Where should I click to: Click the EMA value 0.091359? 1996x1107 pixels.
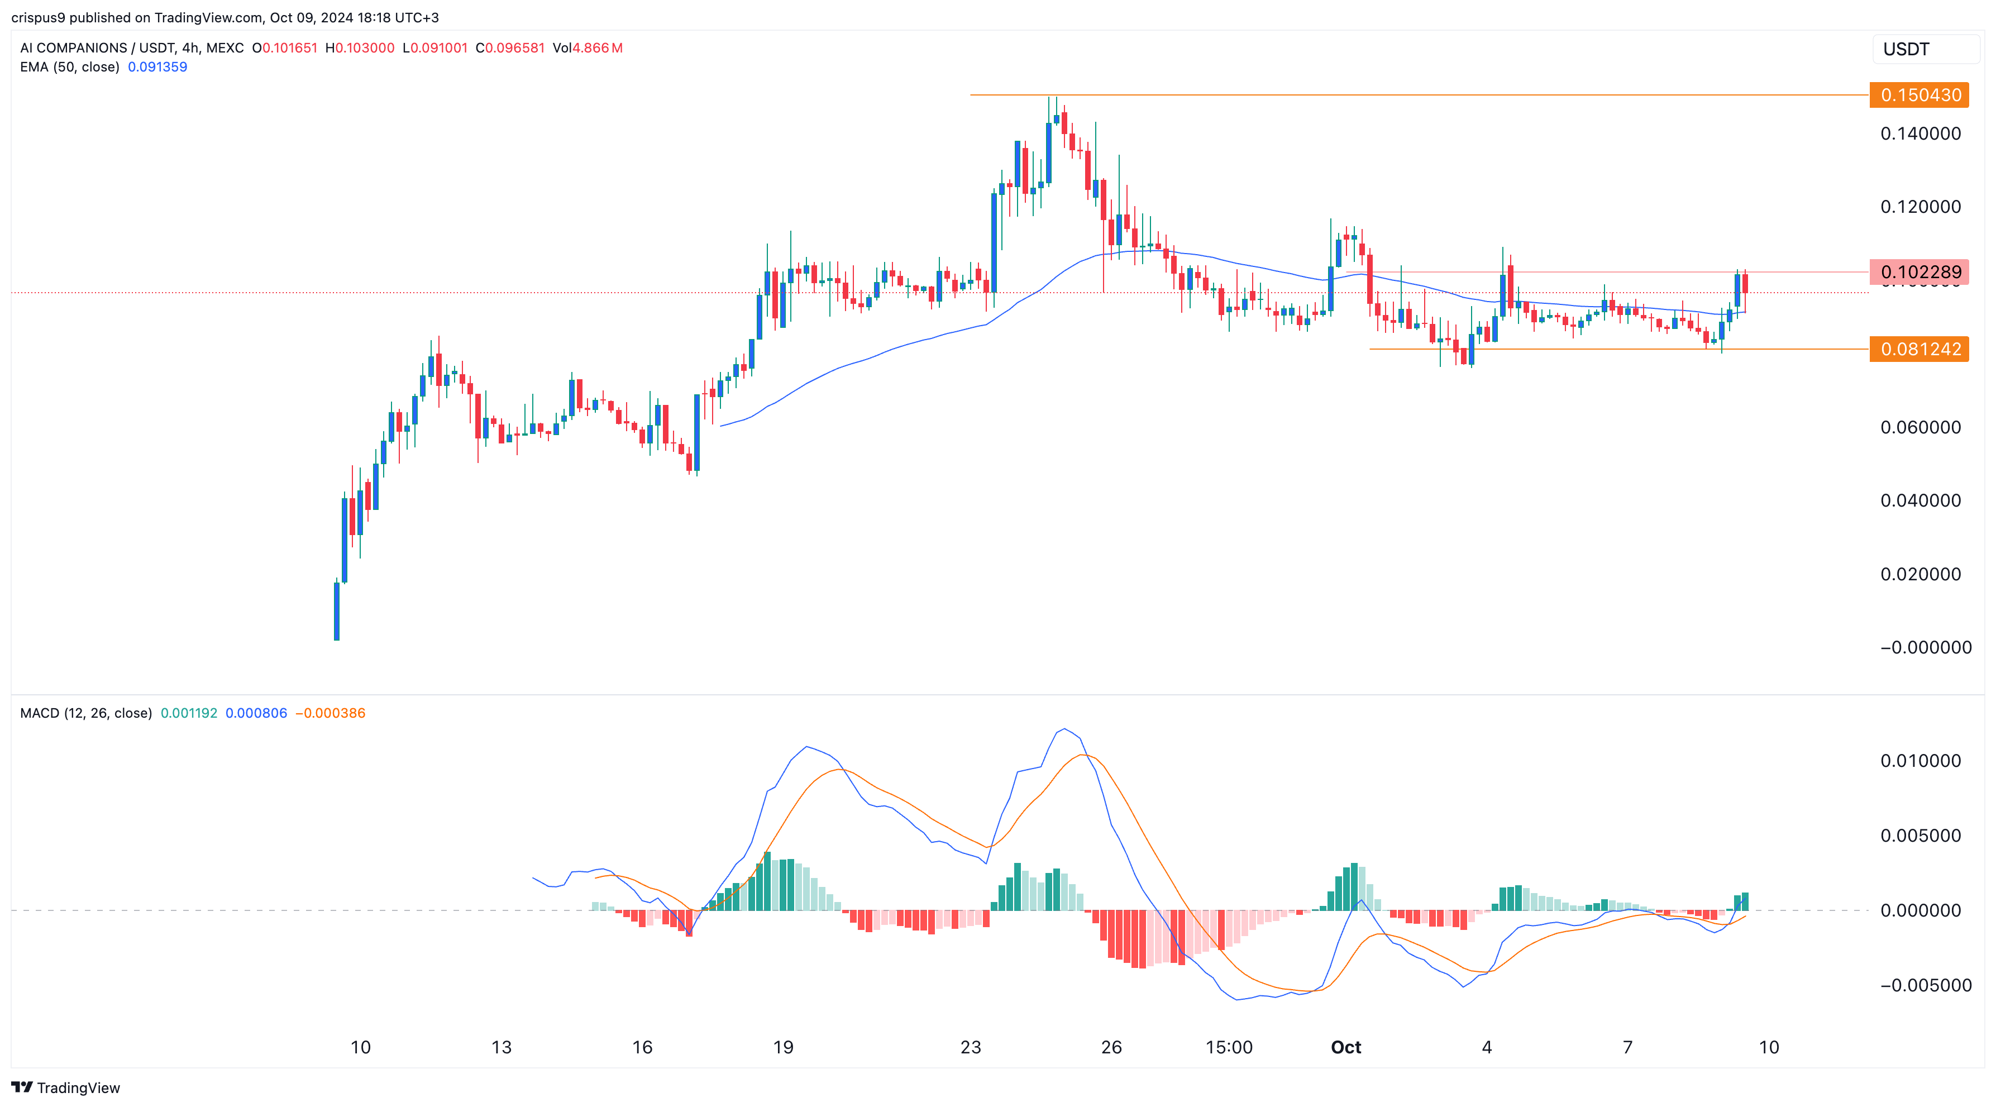157,66
